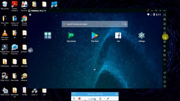Screen dimensions: 180x101
Task: Toggle MEmu fullscreen mode icon
Action: tap(165, 15)
